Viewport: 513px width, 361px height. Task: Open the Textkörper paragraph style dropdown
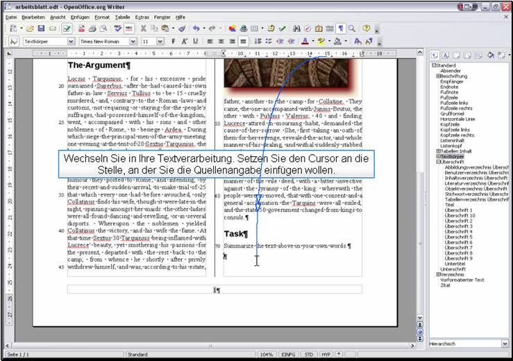tap(71, 42)
